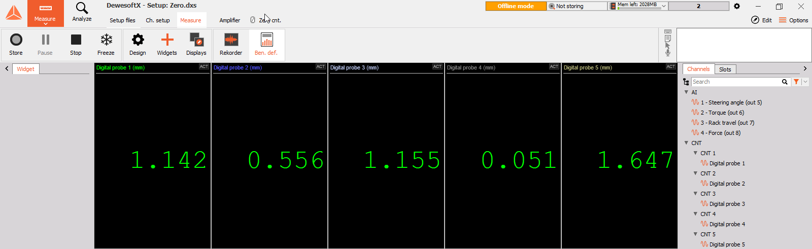Viewport: 812px width, 249px height.
Task: Open the filter dropdown arrow
Action: coord(805,82)
